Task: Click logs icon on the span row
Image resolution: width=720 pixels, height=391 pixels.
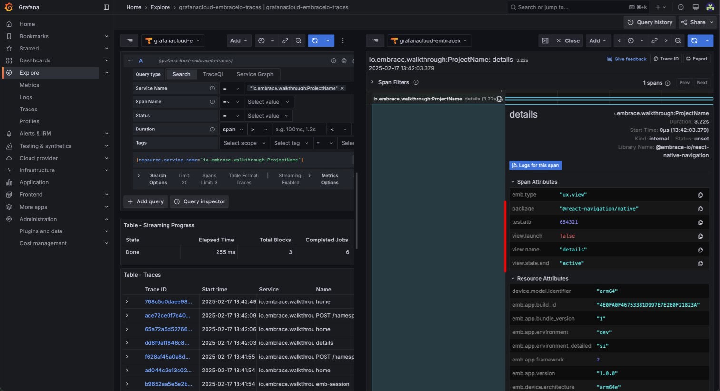Action: [500, 99]
